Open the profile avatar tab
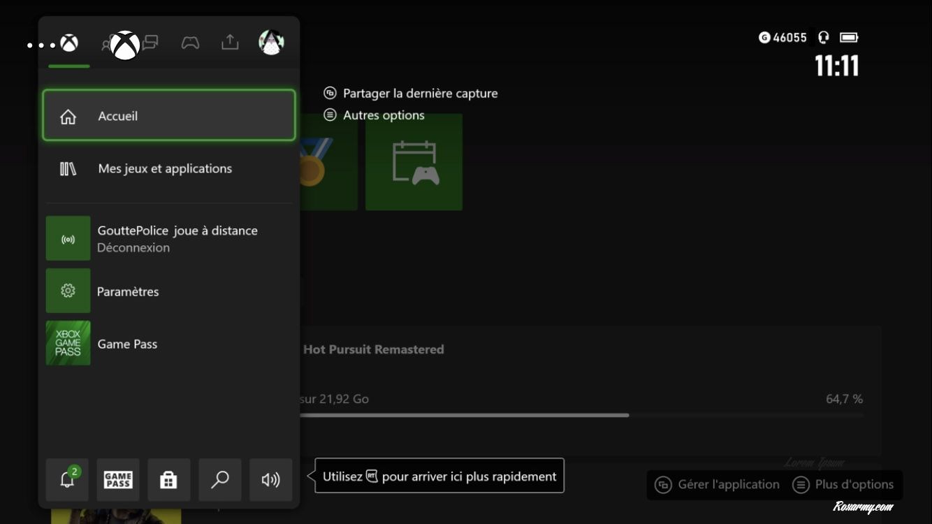 [270, 43]
